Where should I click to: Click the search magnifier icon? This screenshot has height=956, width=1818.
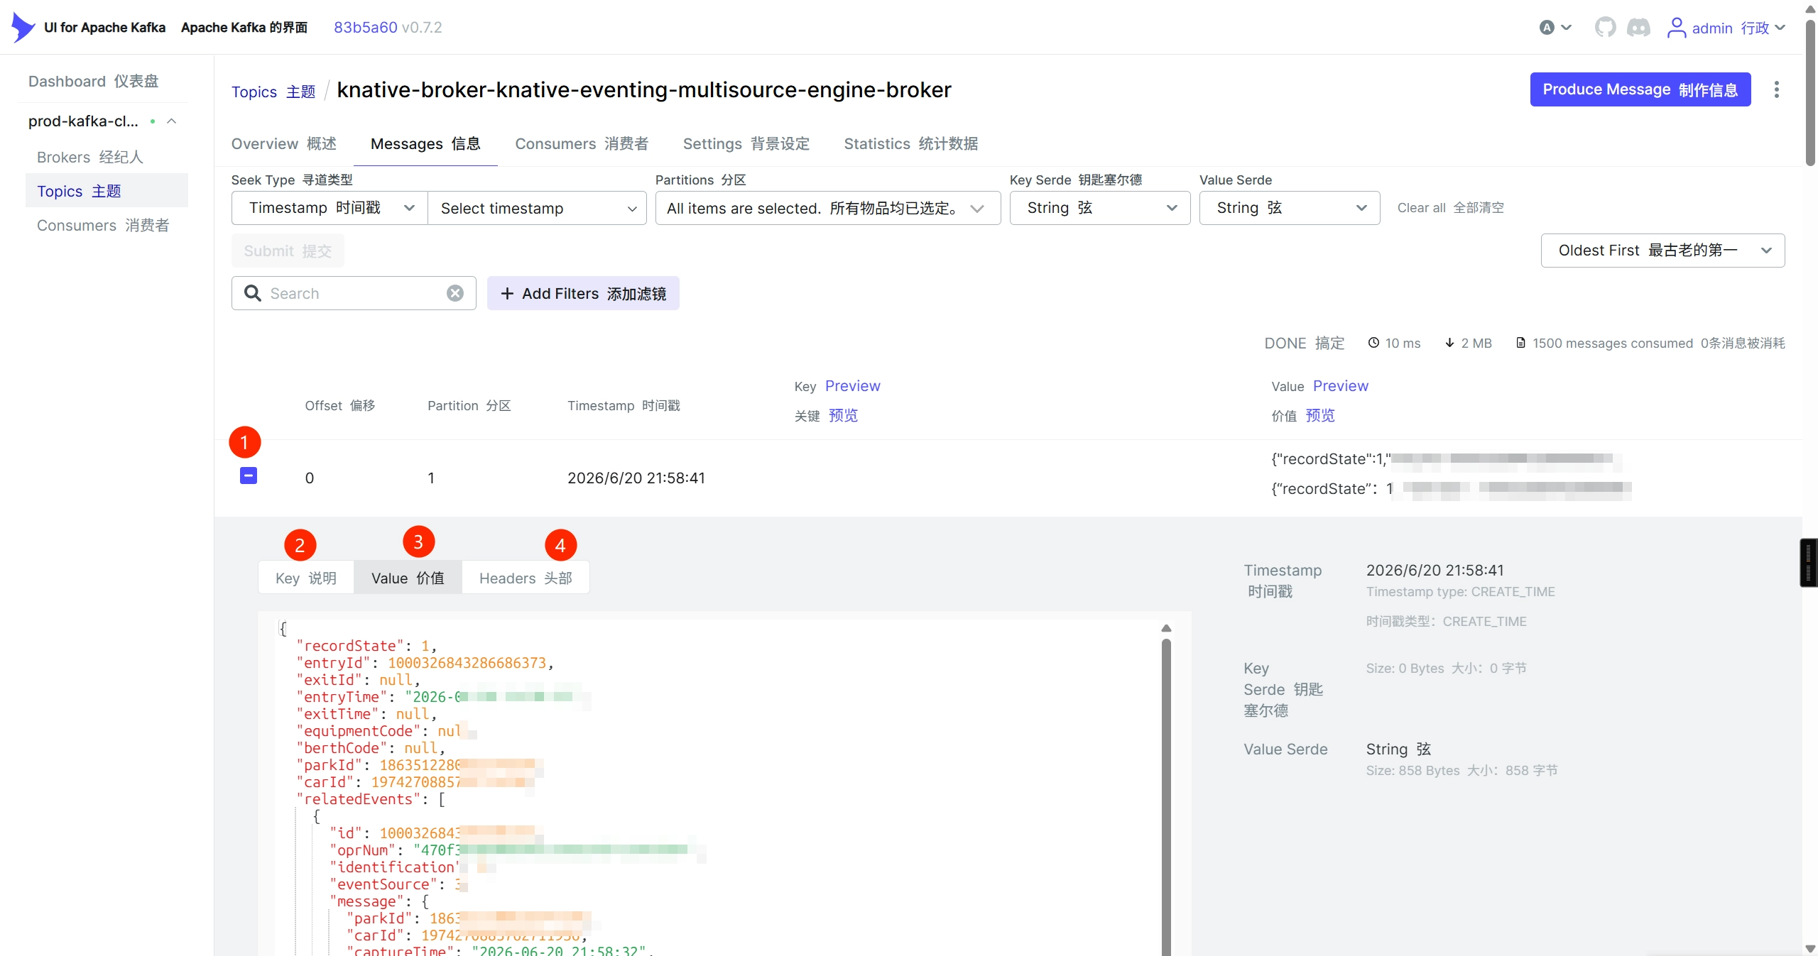point(253,293)
